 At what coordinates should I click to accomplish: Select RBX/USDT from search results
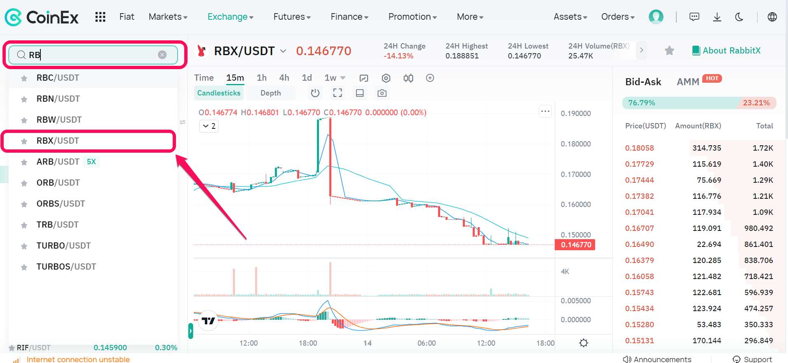pos(93,141)
